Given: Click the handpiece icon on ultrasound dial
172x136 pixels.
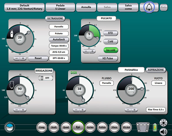Looking at the screenshot, I should (x=12, y=34).
